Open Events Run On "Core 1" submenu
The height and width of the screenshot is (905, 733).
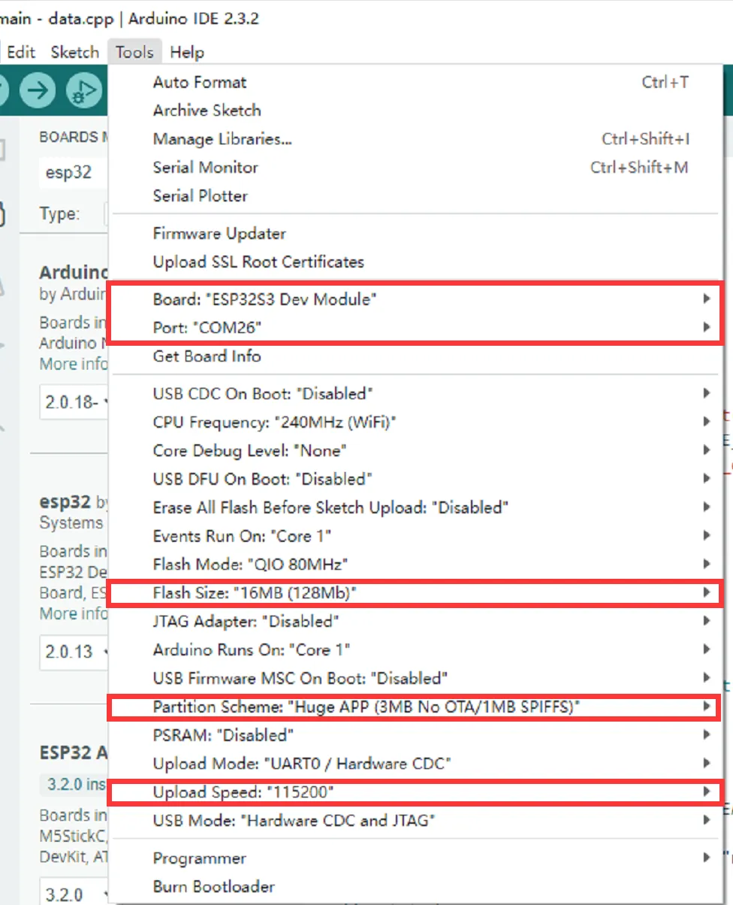click(x=416, y=536)
